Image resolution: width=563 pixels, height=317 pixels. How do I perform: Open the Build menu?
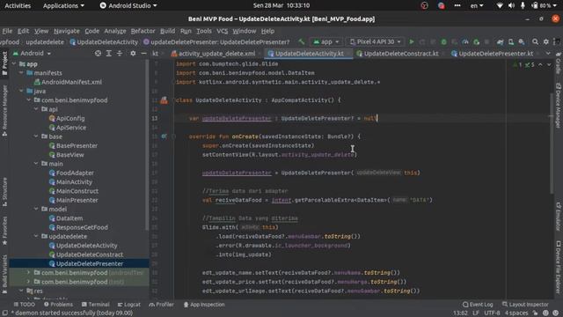pos(167,31)
